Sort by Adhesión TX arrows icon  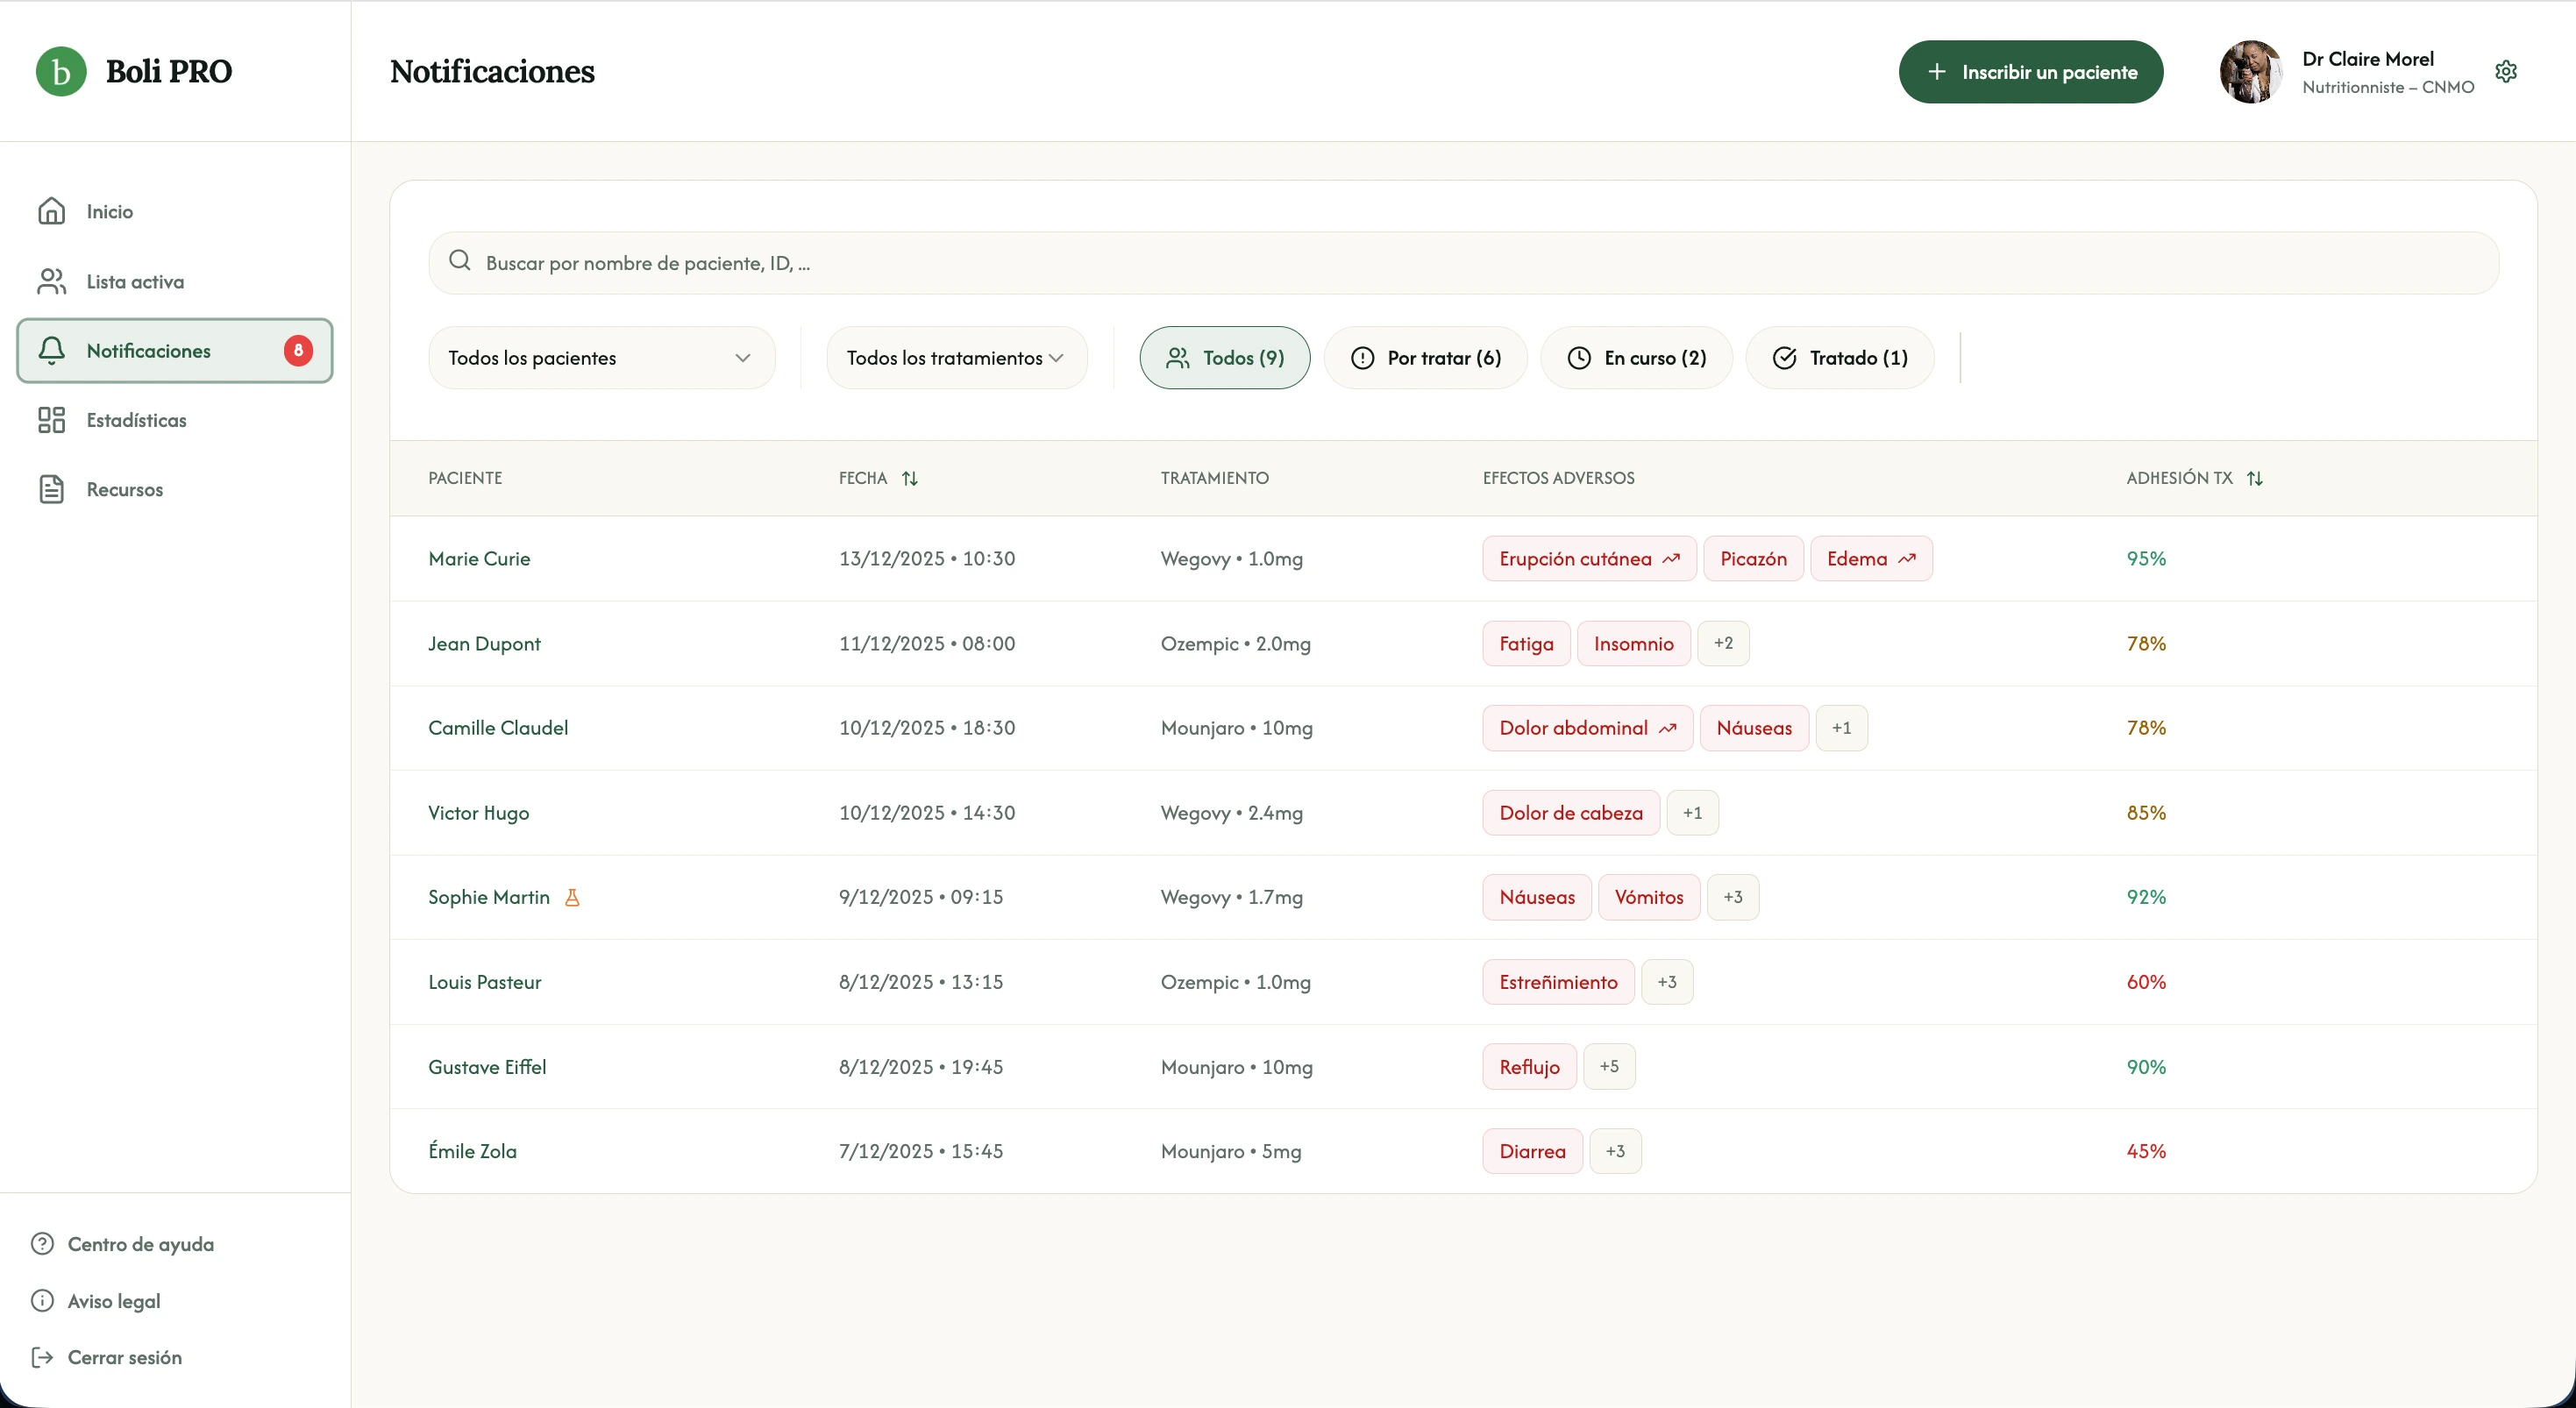click(x=2254, y=478)
